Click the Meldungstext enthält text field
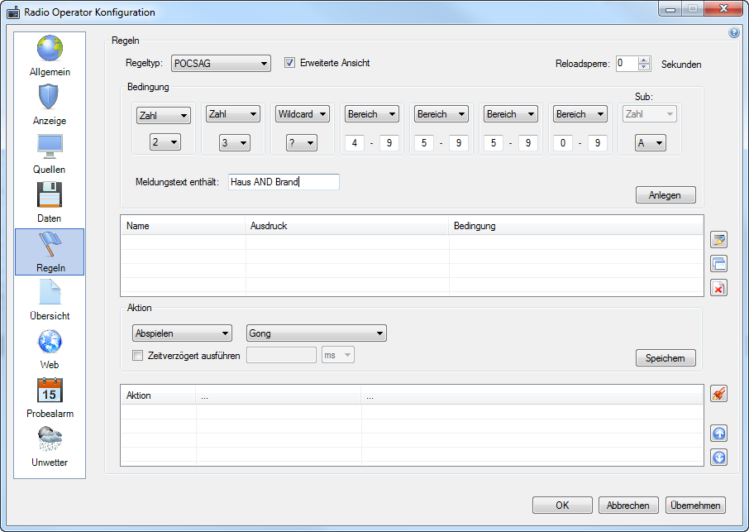This screenshot has height=532, width=749. tap(284, 182)
